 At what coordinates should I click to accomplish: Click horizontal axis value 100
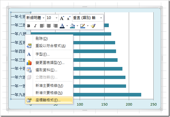(x=80, y=104)
